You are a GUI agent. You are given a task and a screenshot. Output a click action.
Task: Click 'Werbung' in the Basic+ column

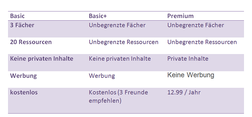tap(102, 76)
